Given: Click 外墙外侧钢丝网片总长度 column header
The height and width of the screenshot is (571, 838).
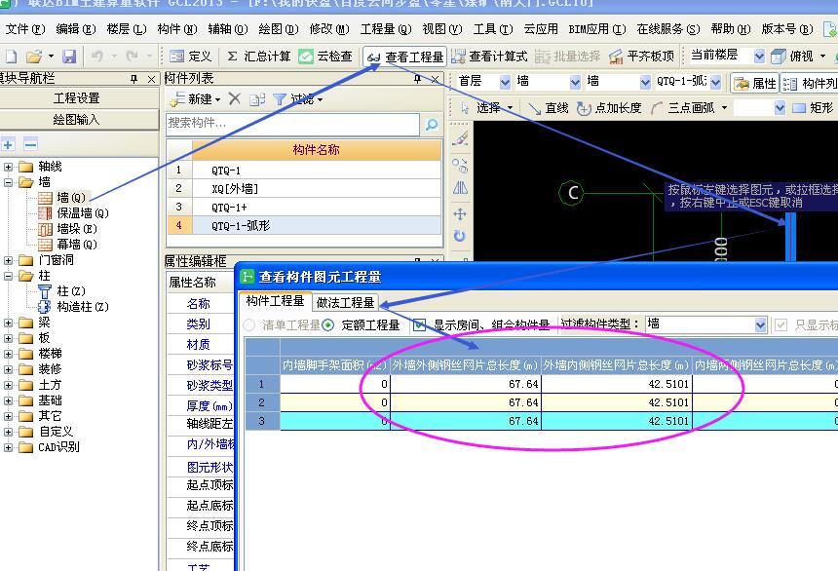Looking at the screenshot, I should pos(465,365).
